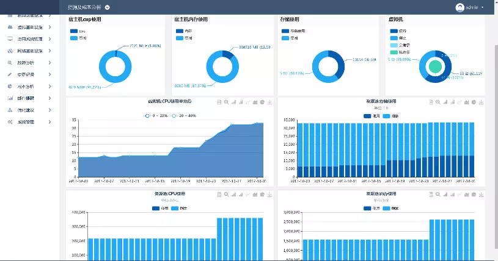
Task: Save 虚拟机:CPU使用率分段 chart as image
Action: pyautogui.click(x=269, y=102)
